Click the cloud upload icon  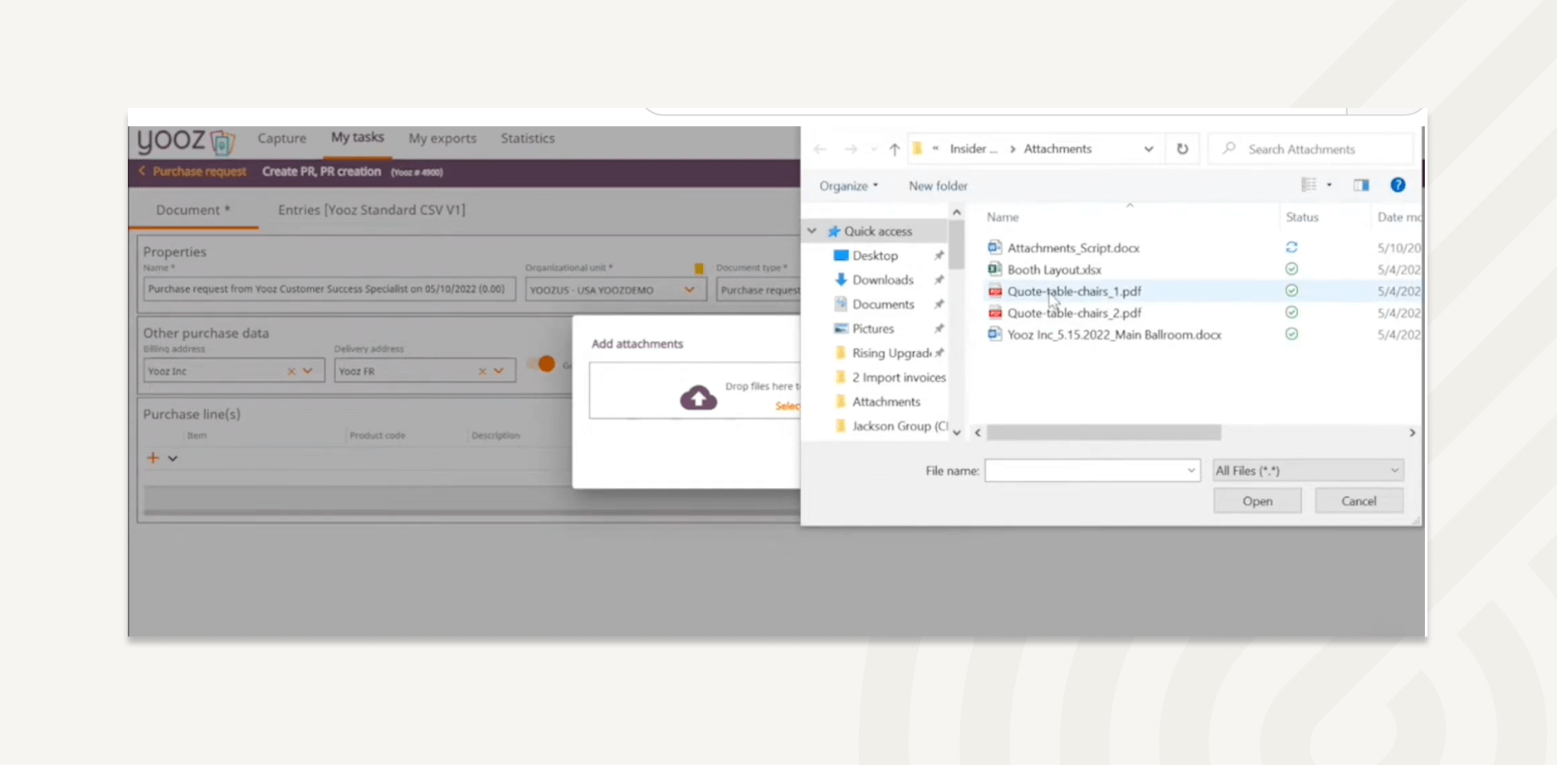(x=698, y=397)
